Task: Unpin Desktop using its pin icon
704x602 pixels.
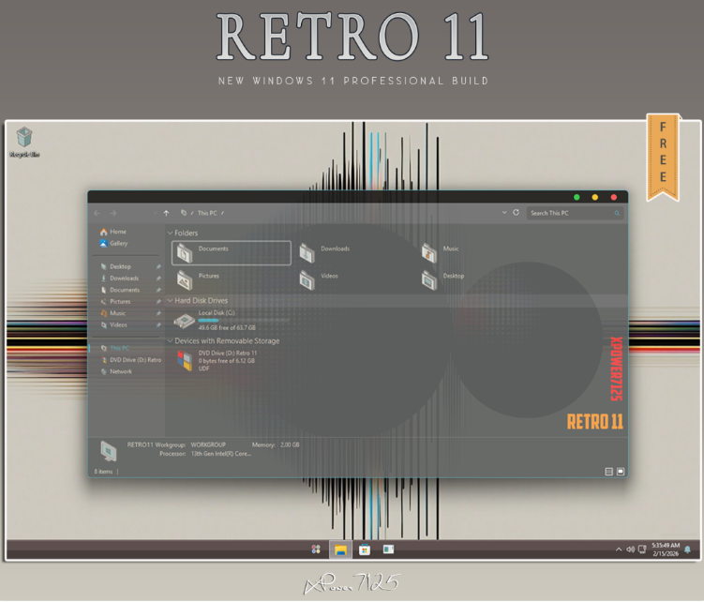Action: click(158, 267)
